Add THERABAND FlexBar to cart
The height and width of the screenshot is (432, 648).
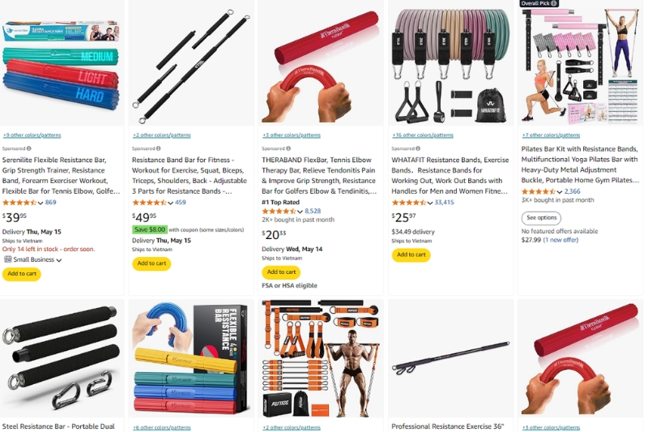tap(281, 272)
